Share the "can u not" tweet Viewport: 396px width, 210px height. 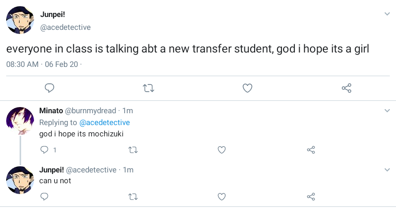[x=311, y=196]
